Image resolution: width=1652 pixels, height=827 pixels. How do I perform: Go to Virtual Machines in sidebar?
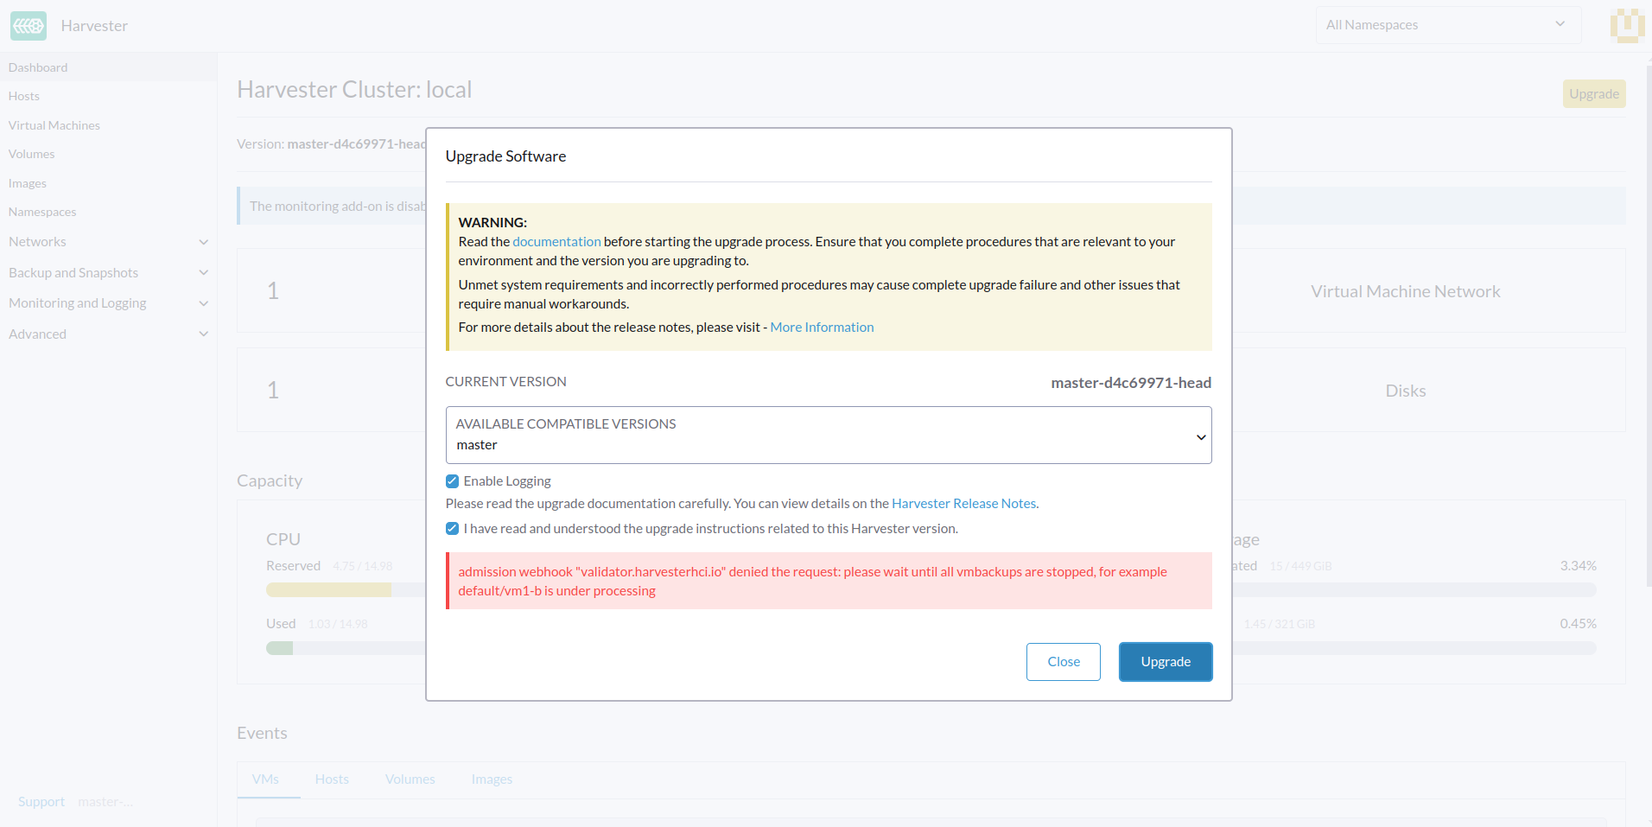[54, 125]
